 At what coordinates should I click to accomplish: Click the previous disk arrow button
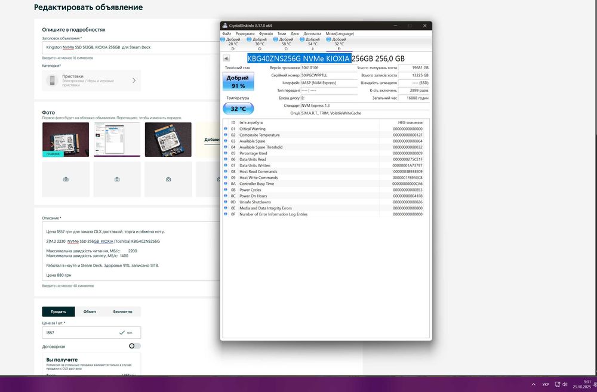coord(226,58)
